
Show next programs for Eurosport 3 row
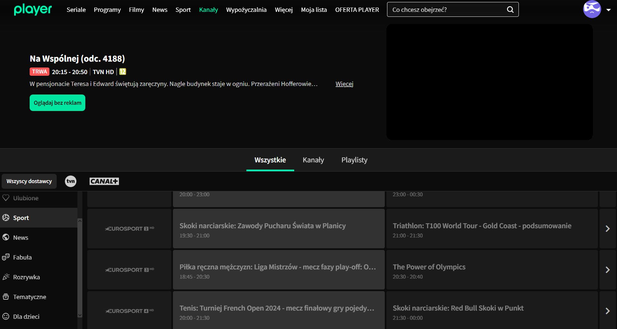[x=608, y=270]
